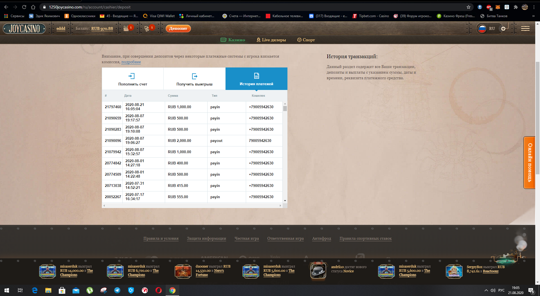Open the Правила спортивных ставок footer link
This screenshot has height=296, width=540.
[x=366, y=238]
